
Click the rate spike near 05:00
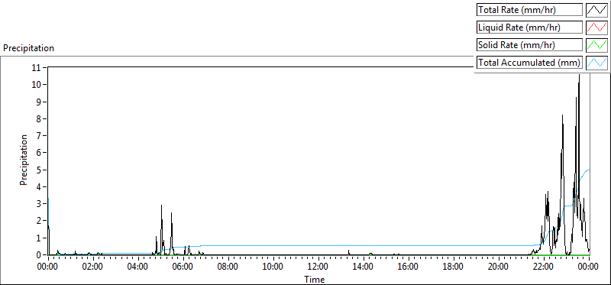point(161,206)
